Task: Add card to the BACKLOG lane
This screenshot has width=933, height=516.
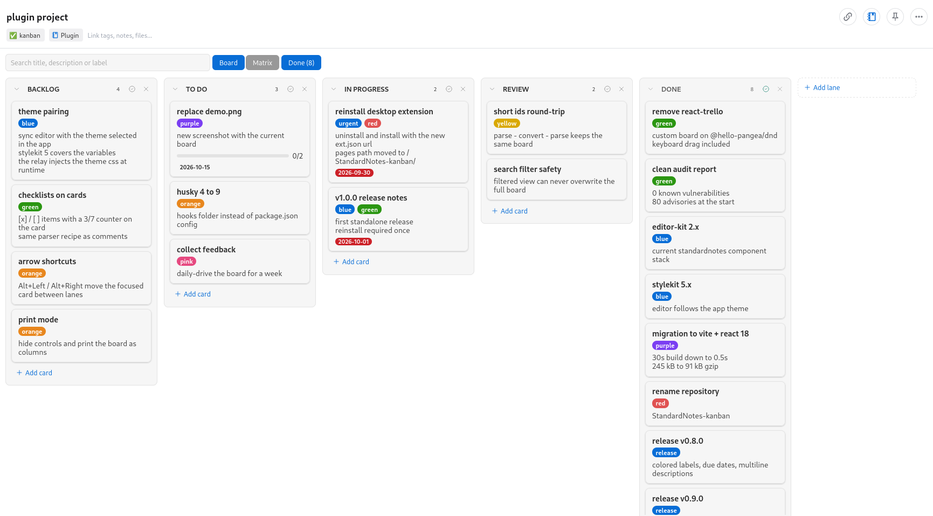Action: (x=34, y=373)
